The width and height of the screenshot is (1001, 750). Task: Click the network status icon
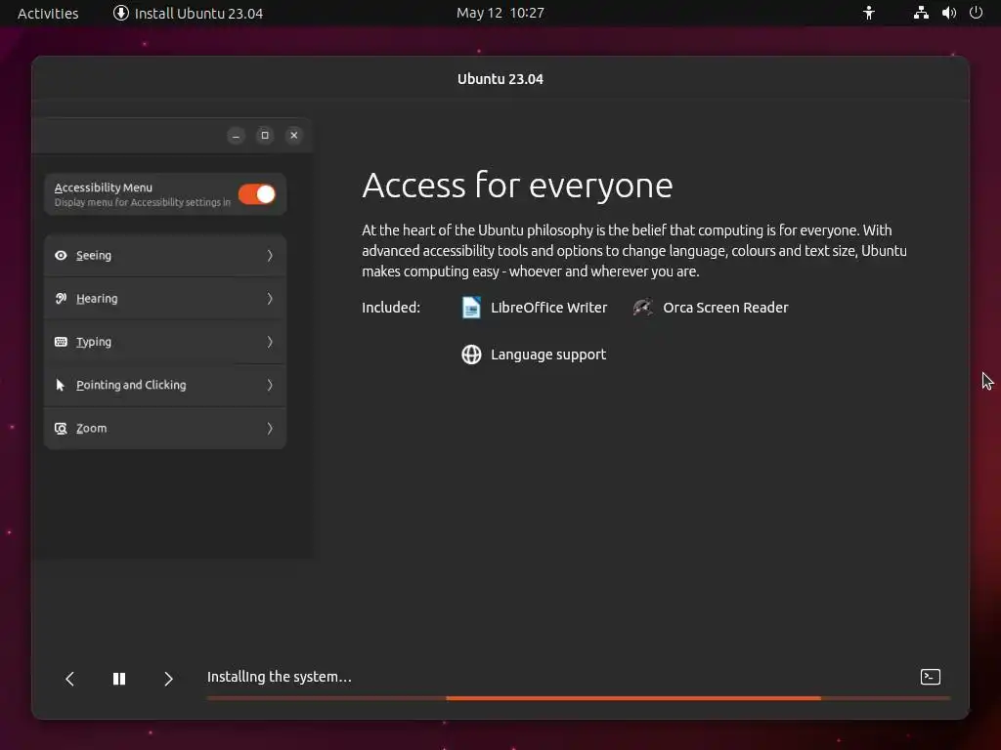pyautogui.click(x=921, y=13)
